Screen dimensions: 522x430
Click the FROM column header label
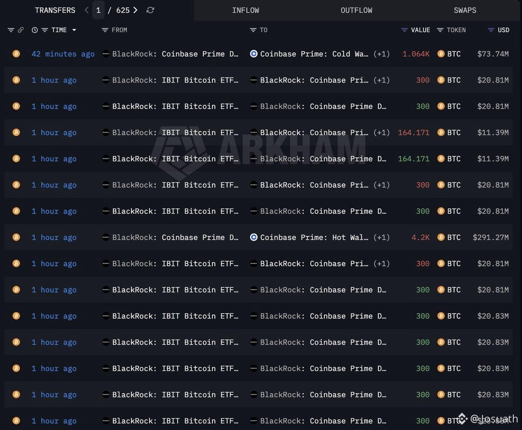point(120,30)
